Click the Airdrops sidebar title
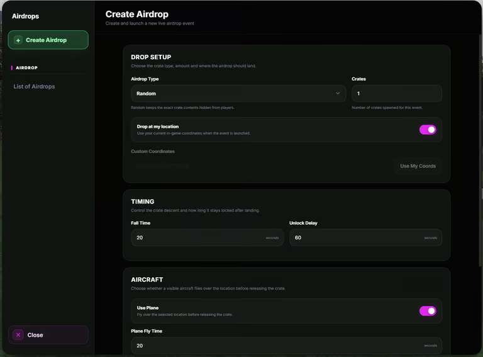The height and width of the screenshot is (357, 483). 25,16
